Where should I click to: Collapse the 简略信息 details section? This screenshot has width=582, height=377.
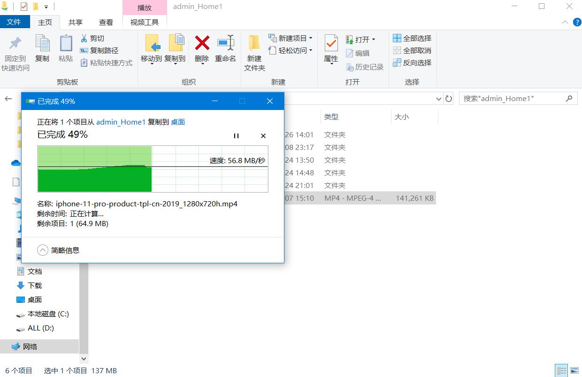pos(43,251)
